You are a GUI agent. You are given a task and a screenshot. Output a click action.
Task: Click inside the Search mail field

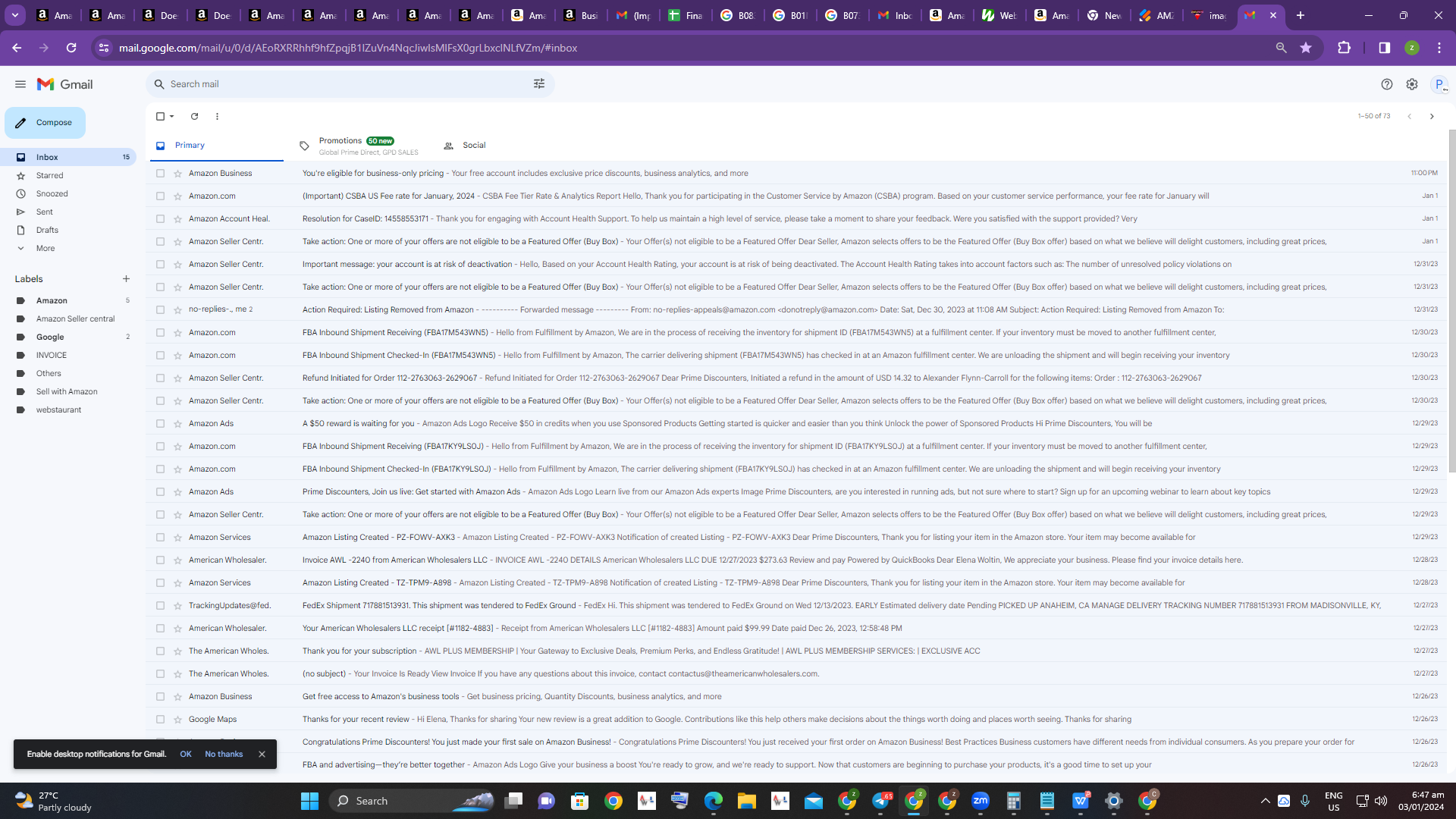tap(349, 84)
